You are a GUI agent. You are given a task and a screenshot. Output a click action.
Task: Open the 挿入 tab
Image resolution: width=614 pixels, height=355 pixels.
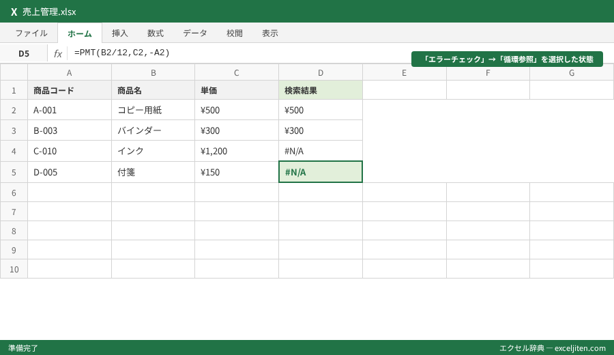(x=120, y=33)
